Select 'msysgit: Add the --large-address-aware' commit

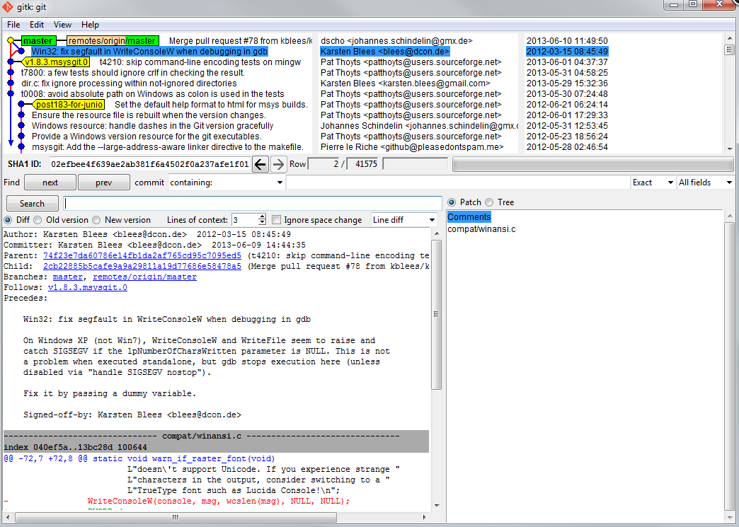[168, 147]
